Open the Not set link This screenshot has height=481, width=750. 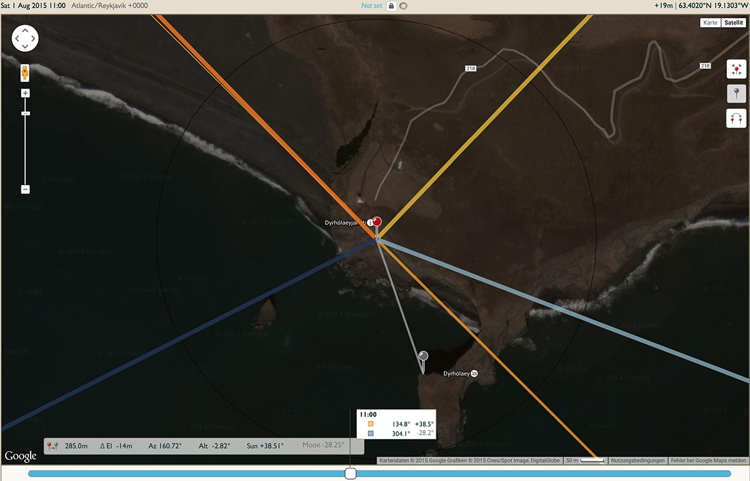371,6
